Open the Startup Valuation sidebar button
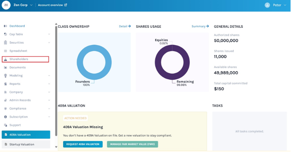The height and width of the screenshot is (152, 291). [26, 144]
